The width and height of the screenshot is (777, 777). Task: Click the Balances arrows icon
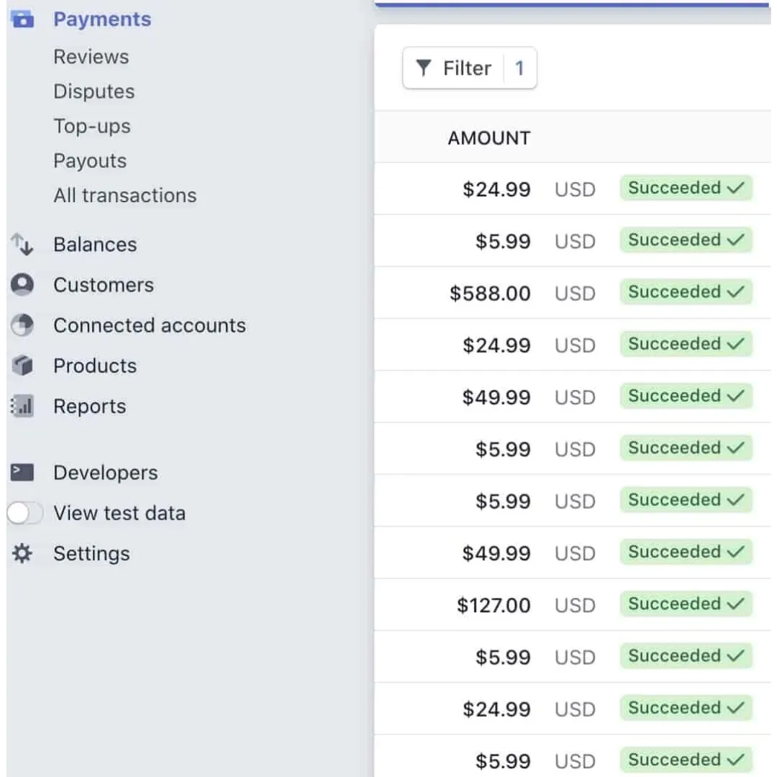(x=22, y=245)
